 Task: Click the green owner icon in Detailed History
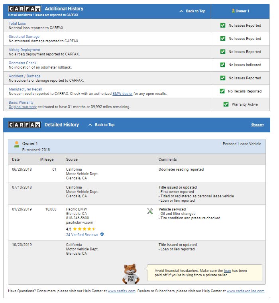(x=17, y=144)
